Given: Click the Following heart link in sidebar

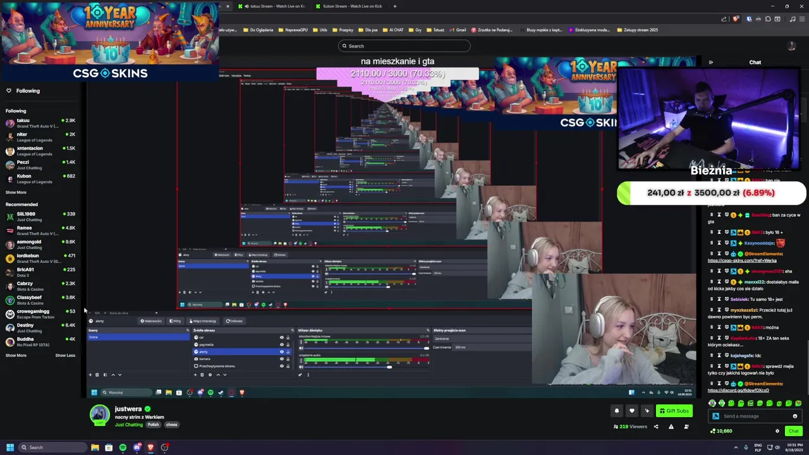Looking at the screenshot, I should pyautogui.click(x=23, y=90).
